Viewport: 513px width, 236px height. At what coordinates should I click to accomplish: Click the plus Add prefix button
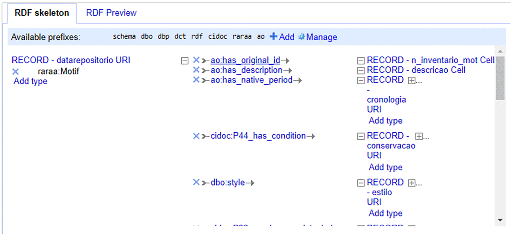click(x=282, y=37)
